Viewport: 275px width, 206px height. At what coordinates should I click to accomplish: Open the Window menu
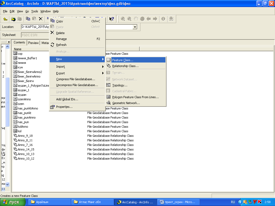pyautogui.click(x=45, y=11)
